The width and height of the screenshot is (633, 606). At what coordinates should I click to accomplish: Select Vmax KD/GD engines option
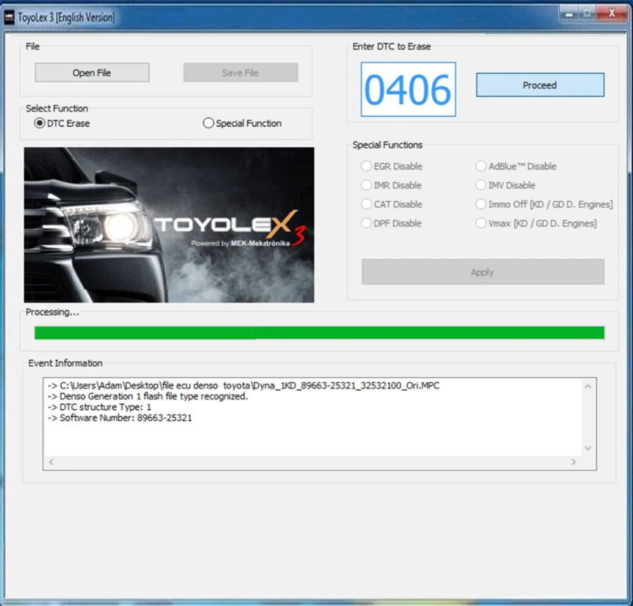(x=481, y=223)
